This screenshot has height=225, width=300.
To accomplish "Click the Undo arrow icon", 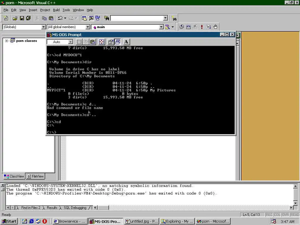I will tap(60, 18).
